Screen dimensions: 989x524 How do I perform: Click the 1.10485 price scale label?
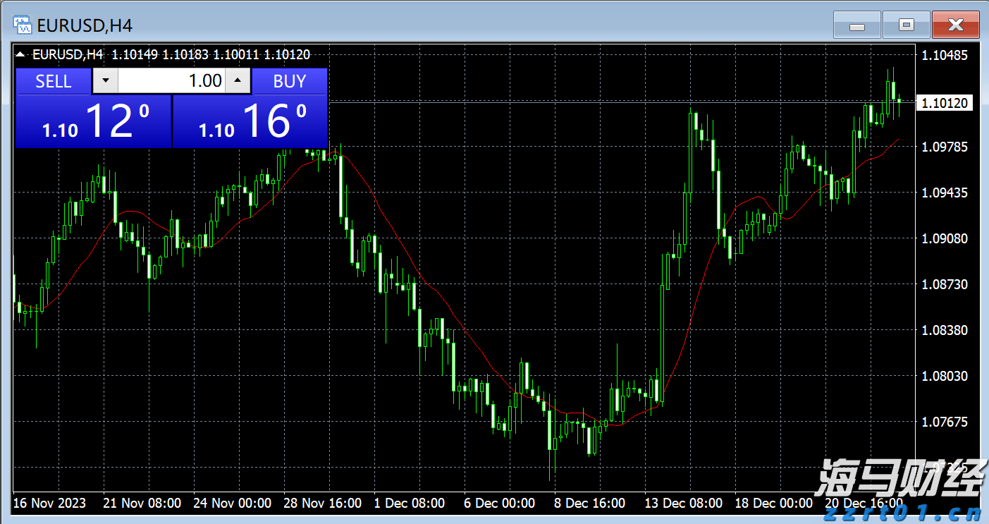point(945,55)
